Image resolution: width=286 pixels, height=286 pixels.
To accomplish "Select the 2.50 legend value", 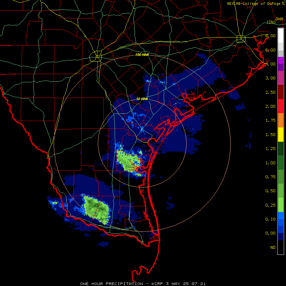I will pos(270,92).
